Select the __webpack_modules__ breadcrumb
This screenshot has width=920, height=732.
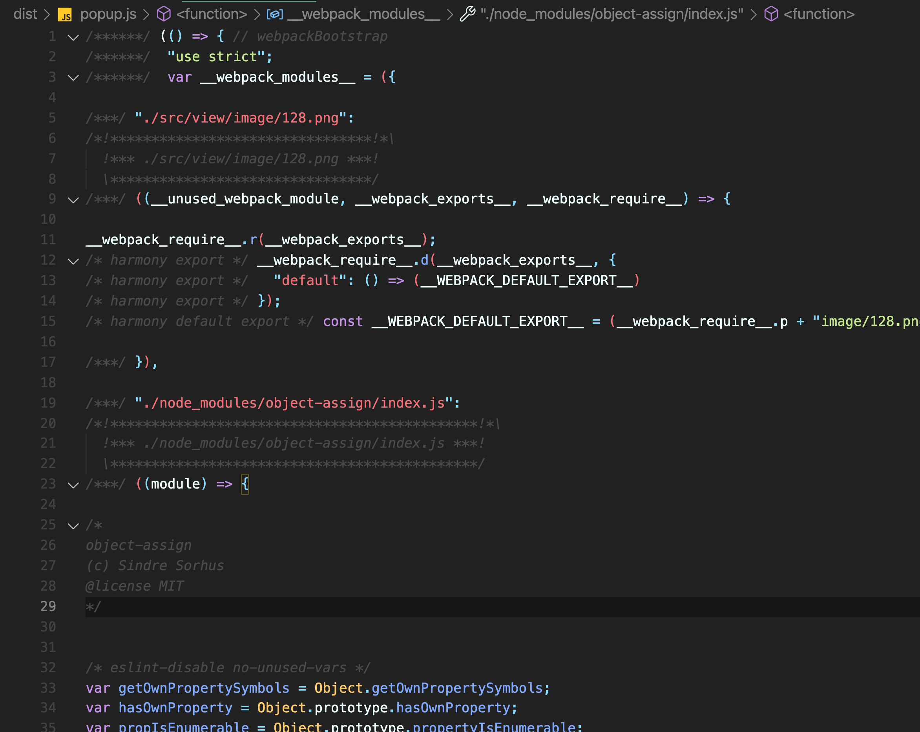click(363, 14)
